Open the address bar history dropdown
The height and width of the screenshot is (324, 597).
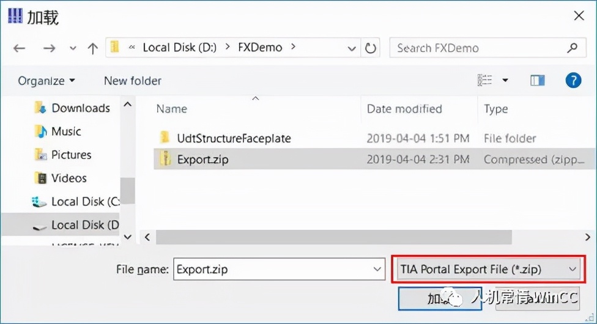click(352, 48)
